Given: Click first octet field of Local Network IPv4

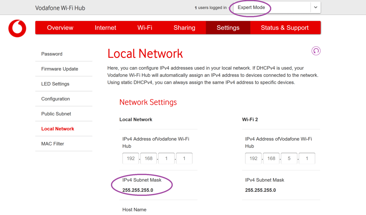Looking at the screenshot, I should click(x=131, y=158).
